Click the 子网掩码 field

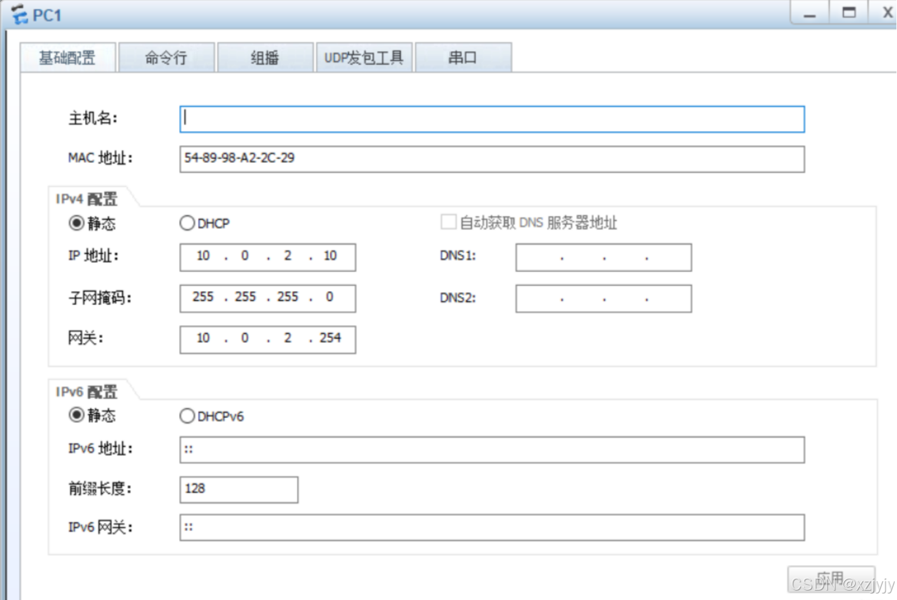[x=268, y=298]
